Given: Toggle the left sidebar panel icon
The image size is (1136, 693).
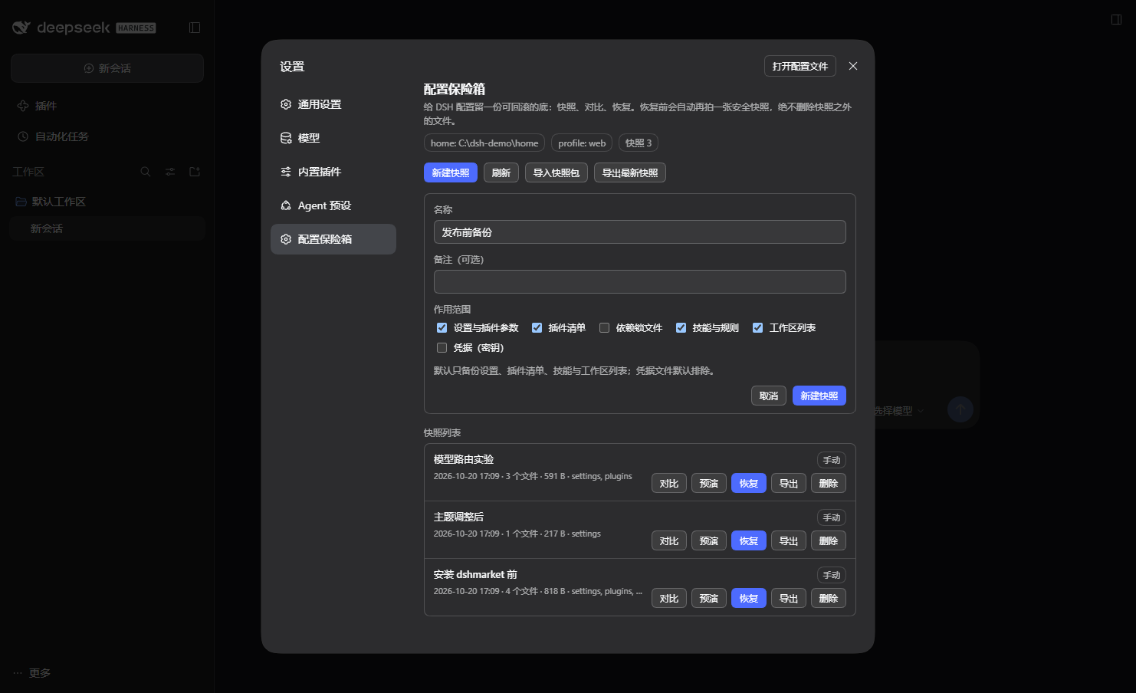Looking at the screenshot, I should click(x=195, y=28).
